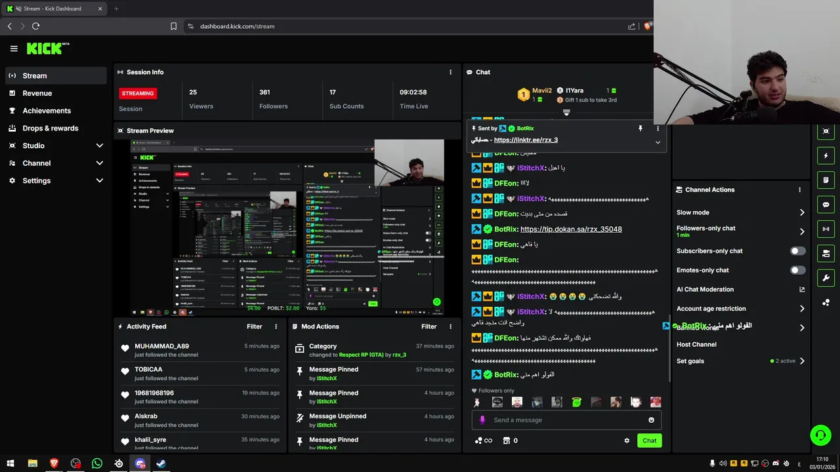Click the chat bubble sidebar icon
The width and height of the screenshot is (840, 472).
(x=826, y=205)
